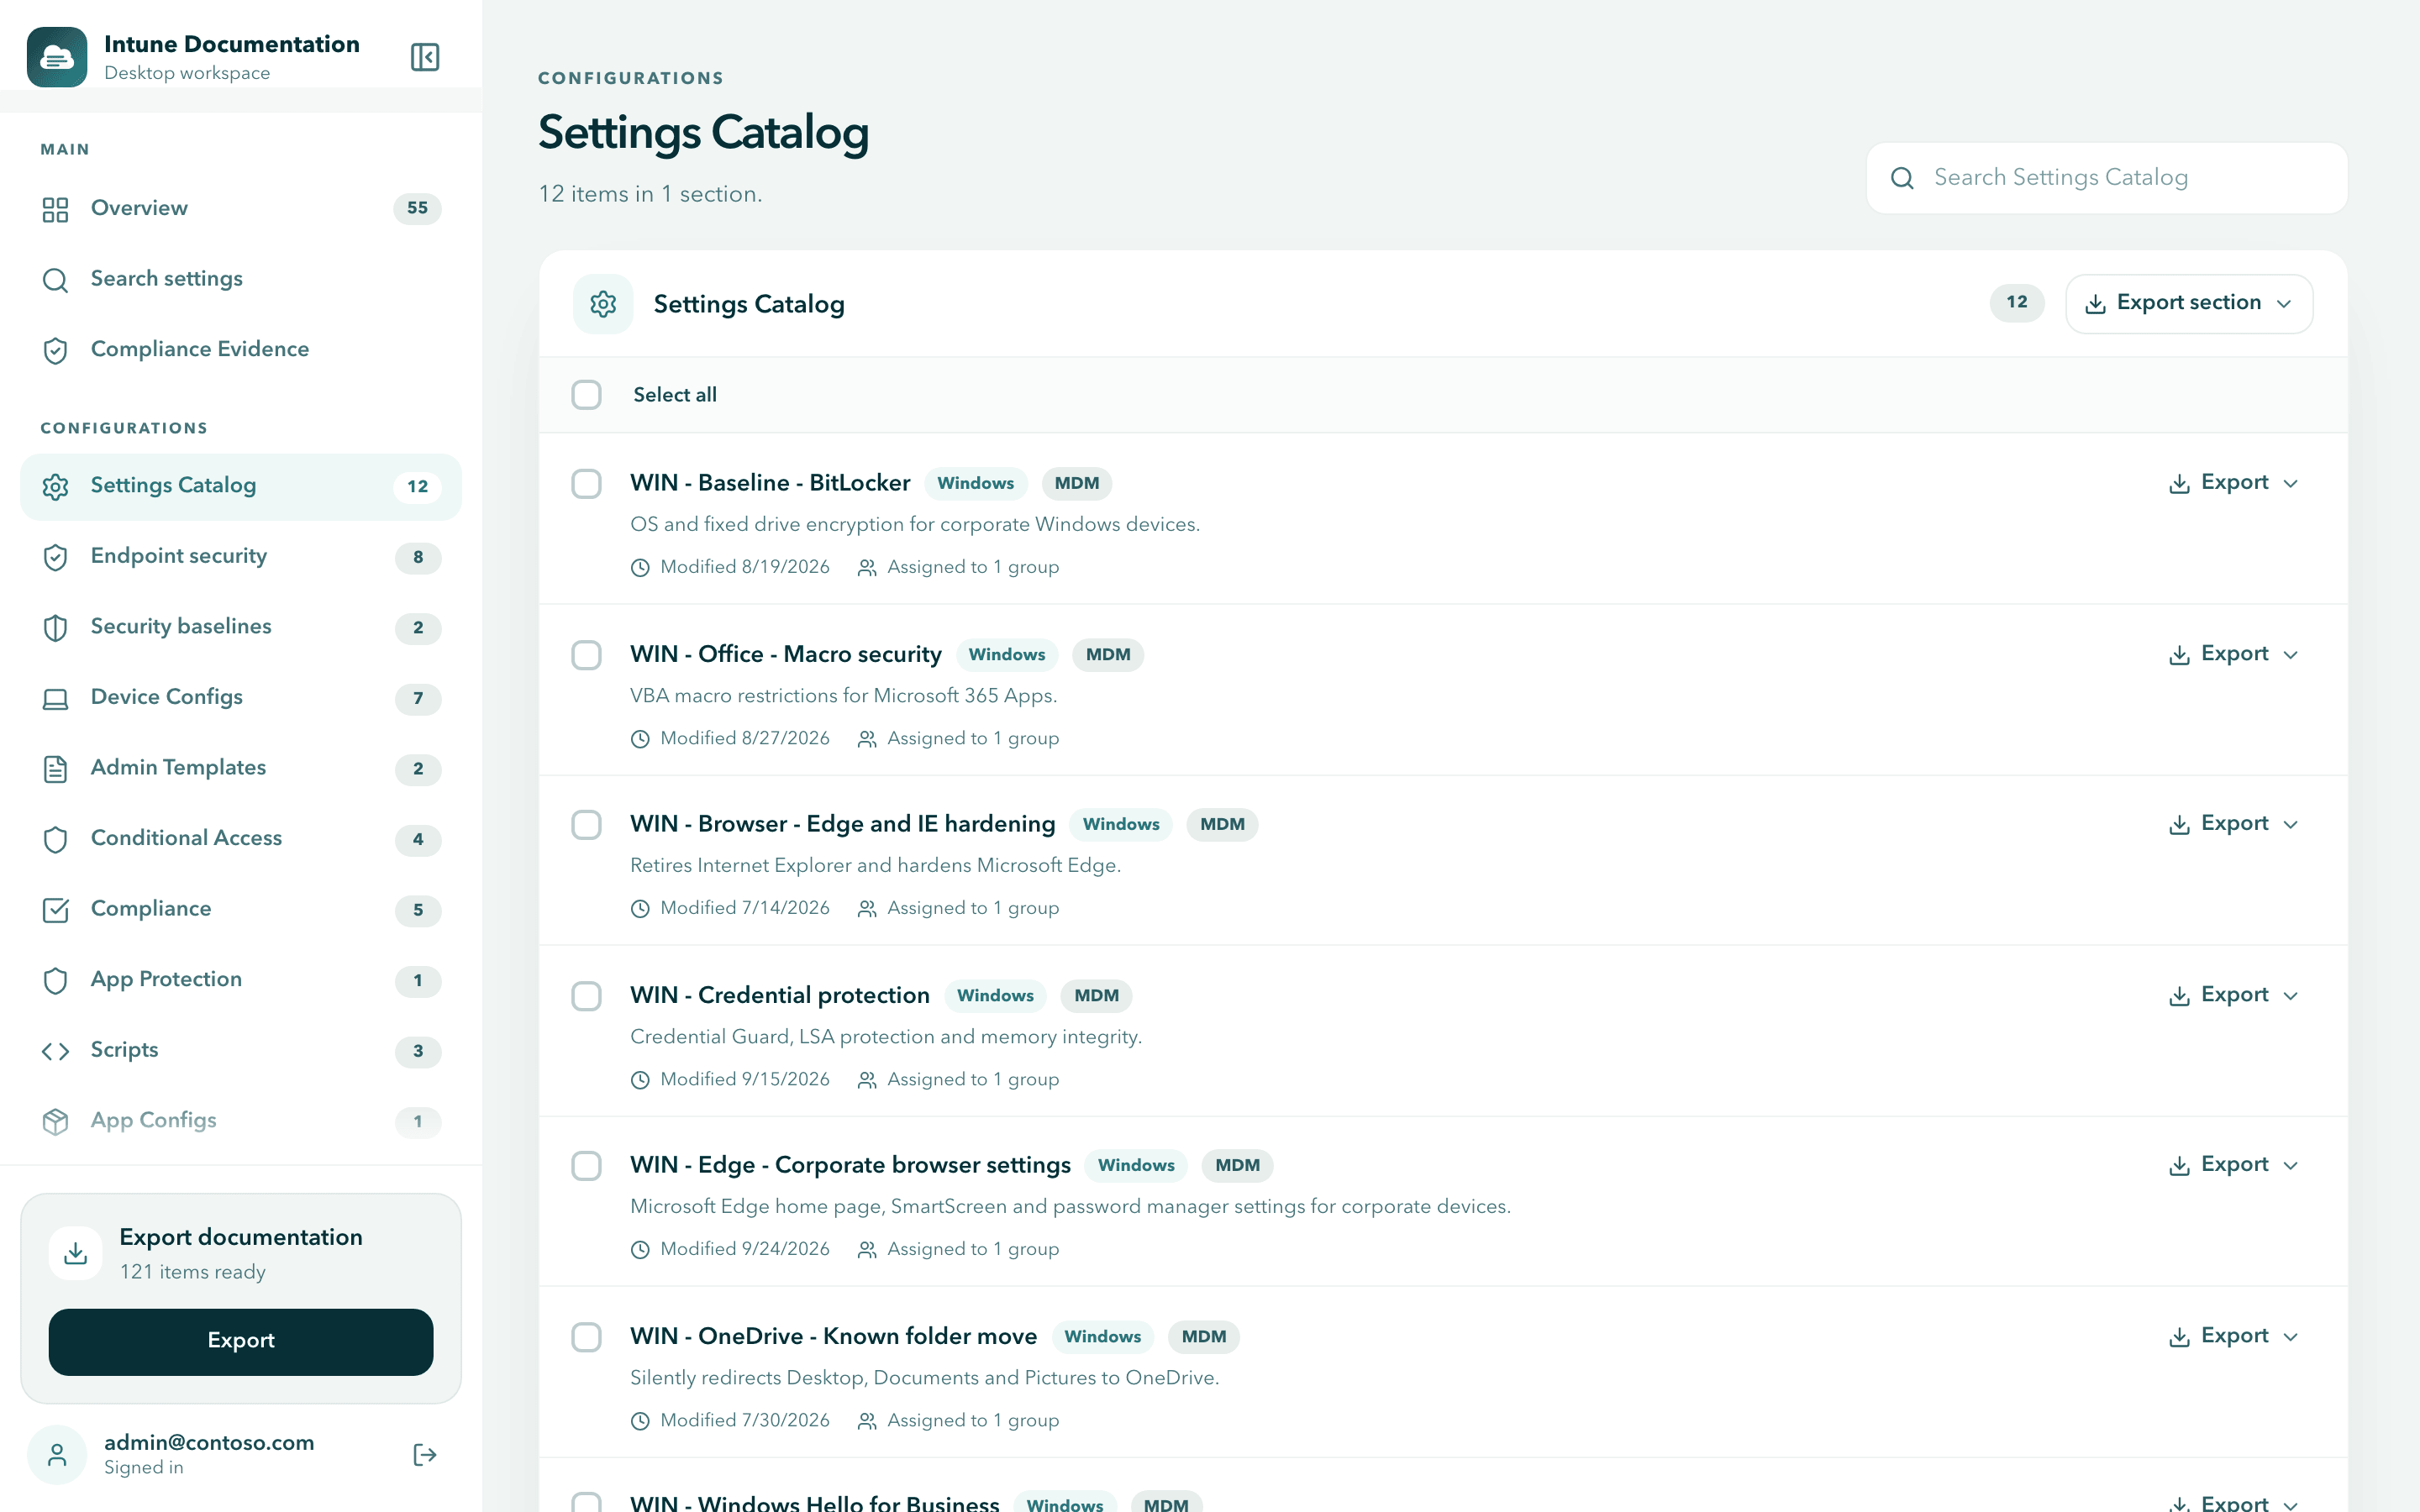Click "Modified 9/24/2026" text
The width and height of the screenshot is (2420, 1512).
point(745,1249)
